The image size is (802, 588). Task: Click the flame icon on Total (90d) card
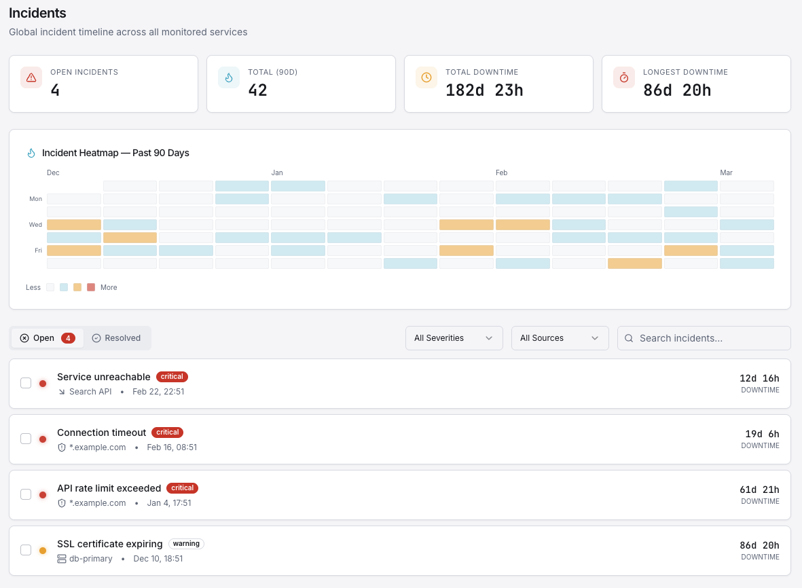tap(229, 77)
